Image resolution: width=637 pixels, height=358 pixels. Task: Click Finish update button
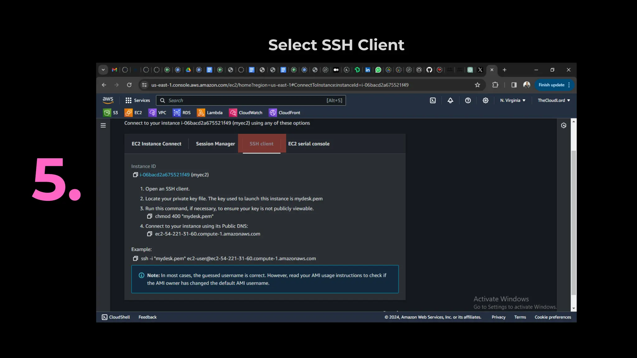(x=551, y=85)
